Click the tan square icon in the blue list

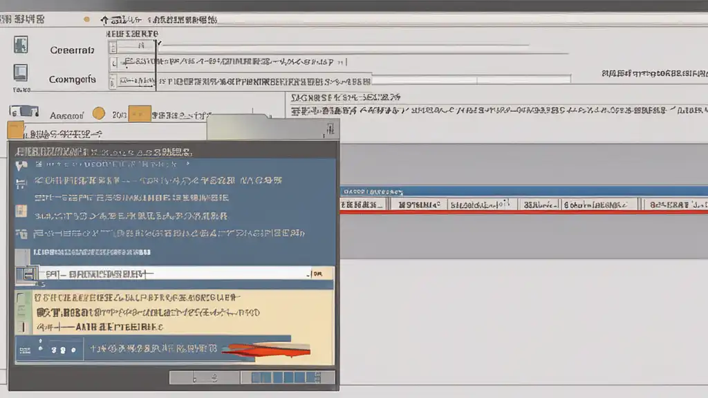(x=21, y=211)
